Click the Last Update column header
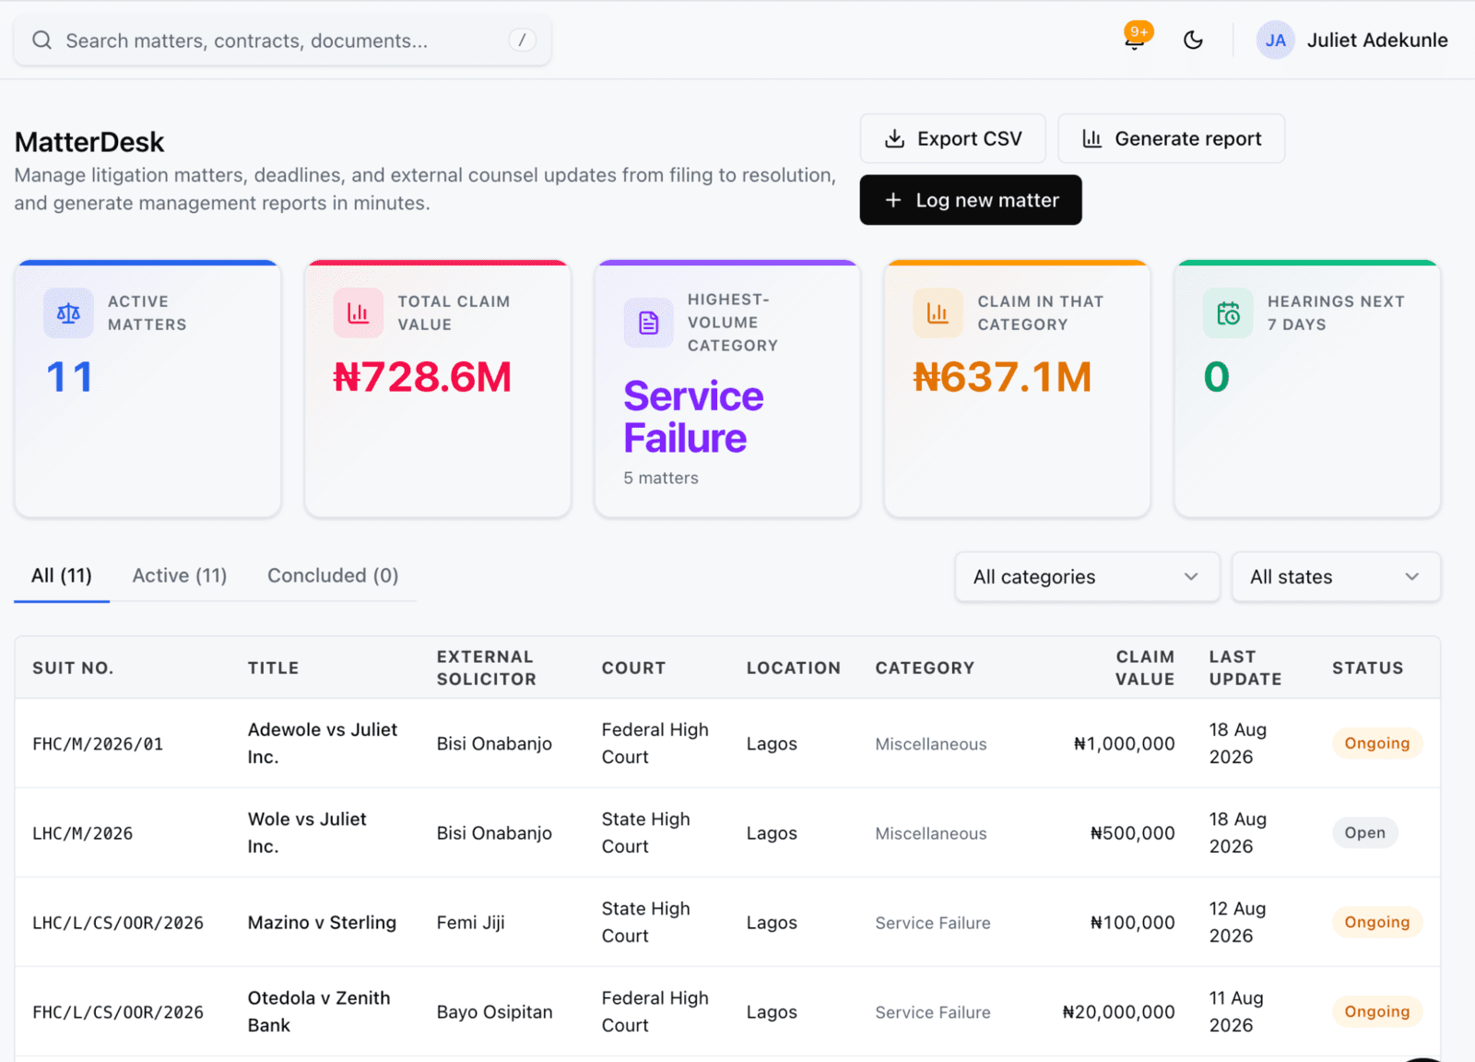The image size is (1475, 1062). point(1245,667)
